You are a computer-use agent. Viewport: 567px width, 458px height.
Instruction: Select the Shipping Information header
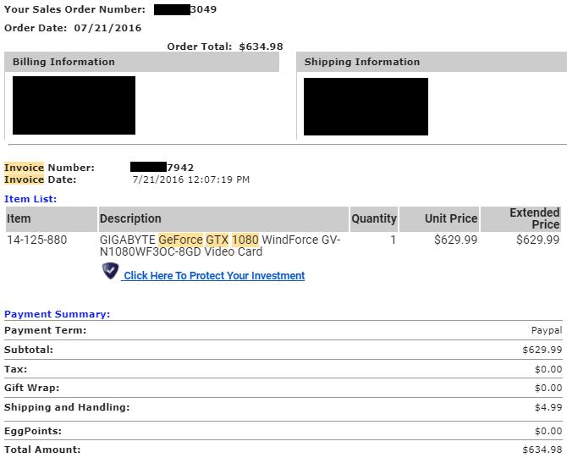tap(361, 62)
